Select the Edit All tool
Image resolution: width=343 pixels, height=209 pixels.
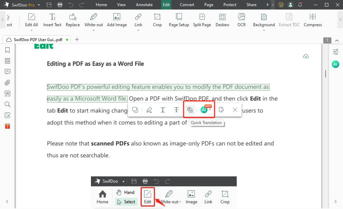[31, 20]
